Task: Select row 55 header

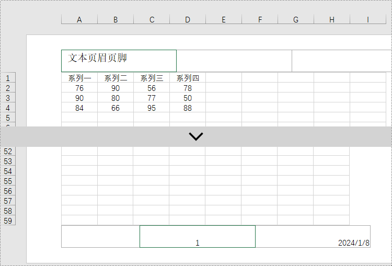Action: (8, 181)
